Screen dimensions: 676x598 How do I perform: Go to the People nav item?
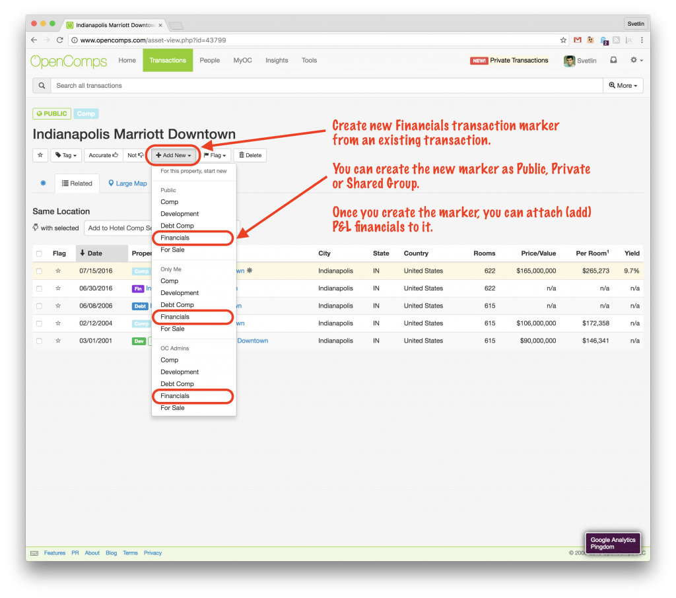tap(209, 60)
